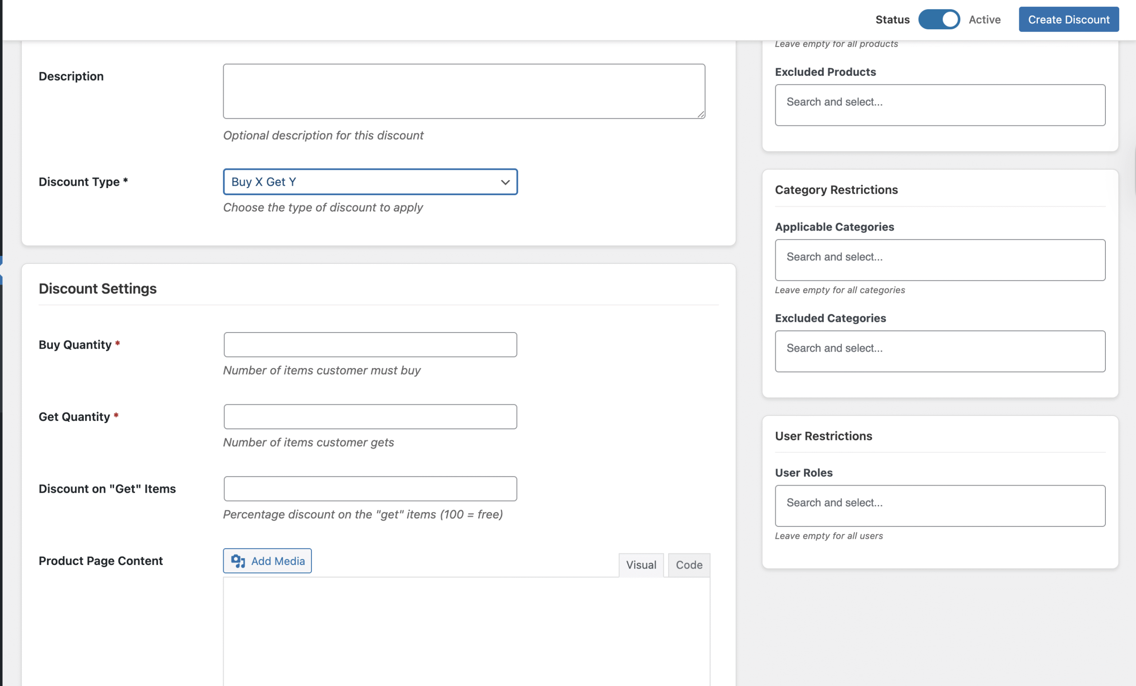The image size is (1136, 686).
Task: Click the Discount Type chevron arrow
Action: tap(505, 182)
